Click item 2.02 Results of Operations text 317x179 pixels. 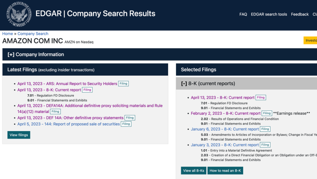(240, 119)
